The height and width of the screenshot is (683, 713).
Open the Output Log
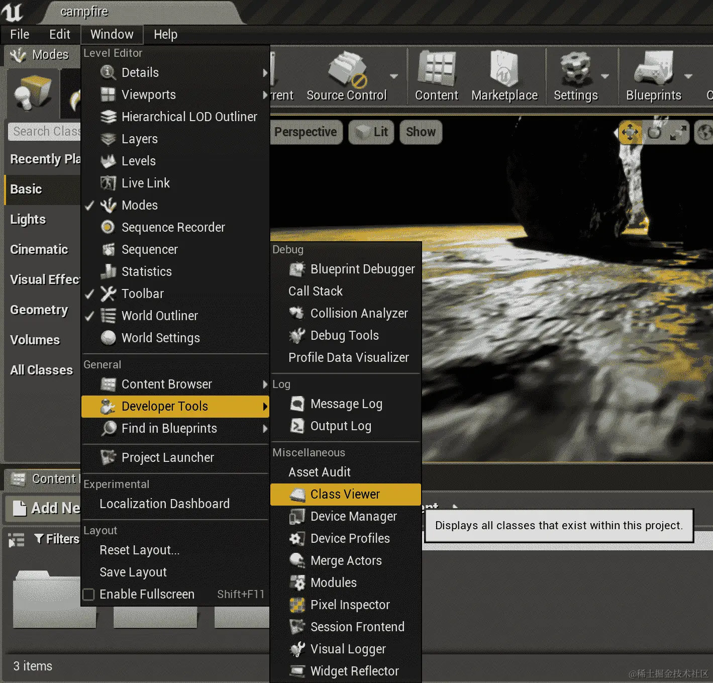[x=346, y=426]
